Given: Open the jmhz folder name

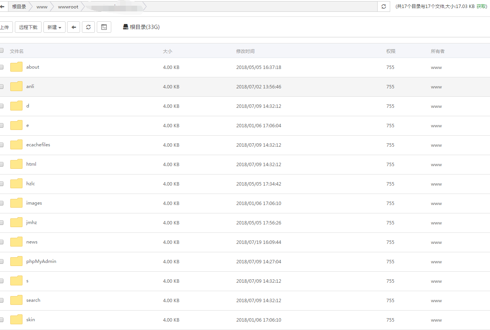Looking at the screenshot, I should point(32,223).
